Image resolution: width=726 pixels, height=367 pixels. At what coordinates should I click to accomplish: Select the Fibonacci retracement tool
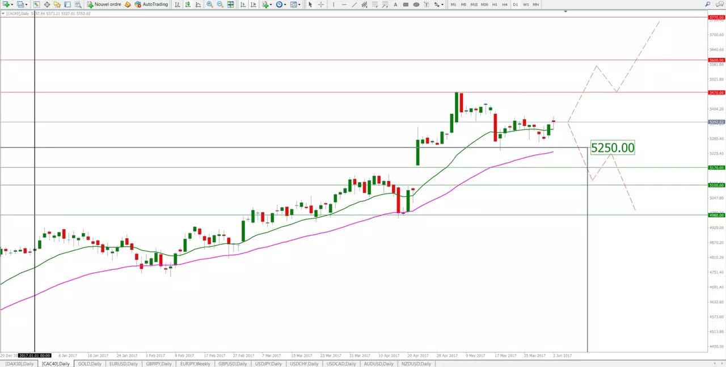click(x=375, y=5)
